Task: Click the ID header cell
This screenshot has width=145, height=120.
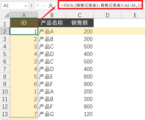Action: click(x=24, y=23)
